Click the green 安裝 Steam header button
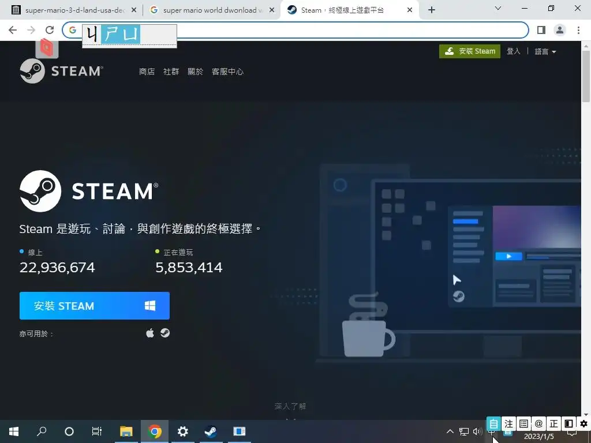591x443 pixels. 470,51
